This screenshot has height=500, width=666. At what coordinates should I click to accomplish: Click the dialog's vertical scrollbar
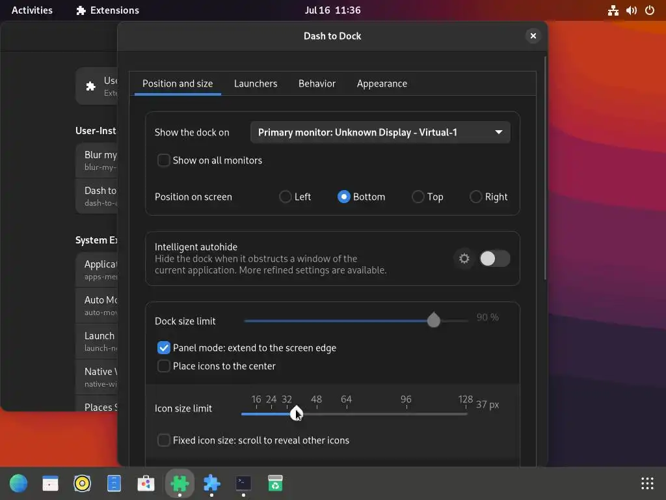(546, 167)
